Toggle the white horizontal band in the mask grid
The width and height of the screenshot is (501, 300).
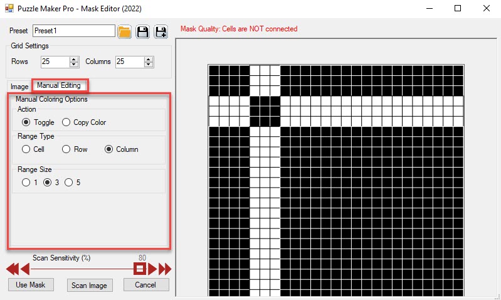point(372,112)
